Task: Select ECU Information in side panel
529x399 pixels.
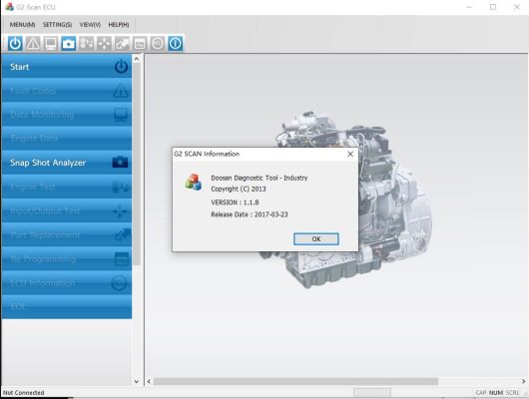Action: tap(67, 283)
